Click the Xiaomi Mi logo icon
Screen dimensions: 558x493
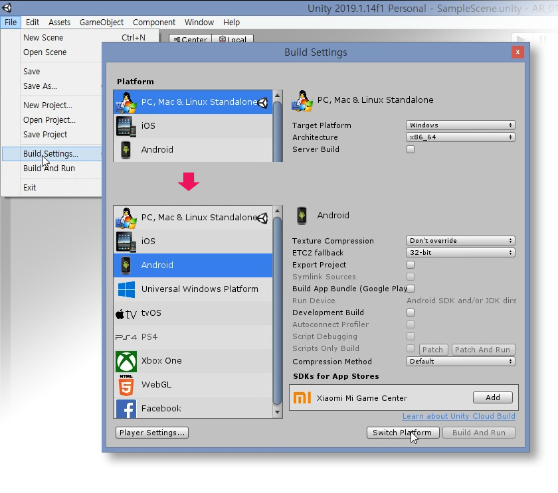[x=302, y=397]
